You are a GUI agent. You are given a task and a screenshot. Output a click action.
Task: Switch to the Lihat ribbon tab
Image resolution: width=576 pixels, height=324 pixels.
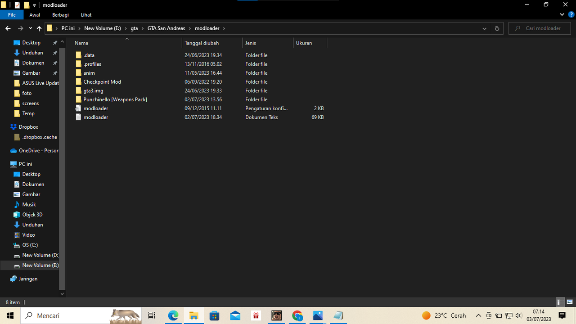pyautogui.click(x=86, y=15)
